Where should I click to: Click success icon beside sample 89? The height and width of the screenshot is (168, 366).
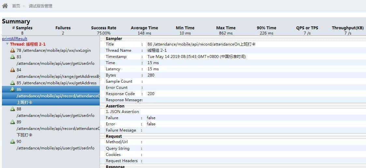[13, 122]
